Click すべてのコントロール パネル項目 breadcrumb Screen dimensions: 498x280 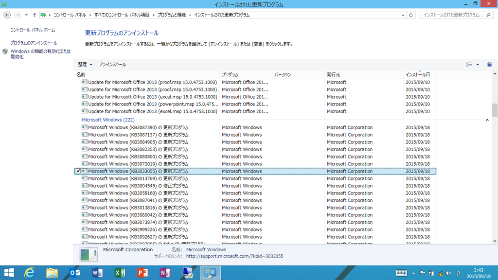pos(122,15)
